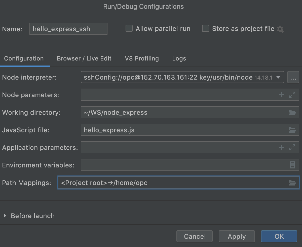
Task: Expand the Before launch section
Action: coord(5,216)
